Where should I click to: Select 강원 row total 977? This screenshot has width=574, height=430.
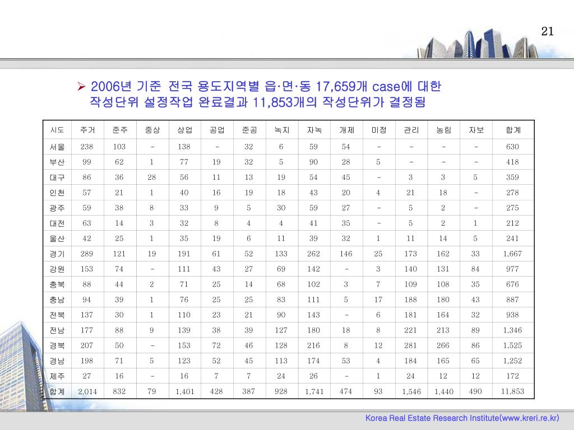tap(512, 269)
